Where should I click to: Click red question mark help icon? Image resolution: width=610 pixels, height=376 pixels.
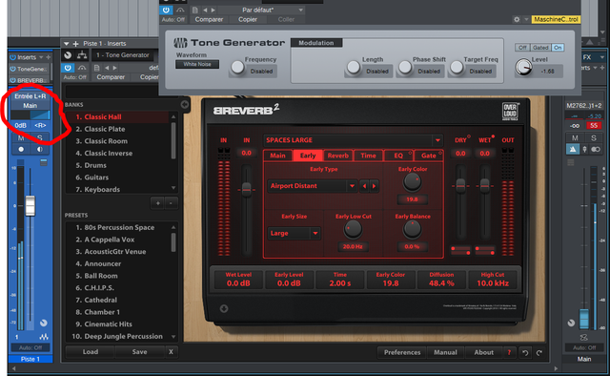pos(509,352)
